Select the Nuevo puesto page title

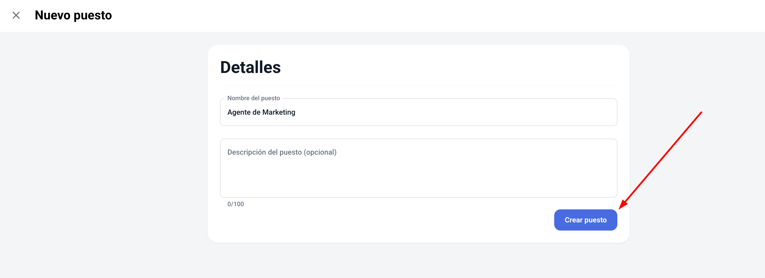73,15
